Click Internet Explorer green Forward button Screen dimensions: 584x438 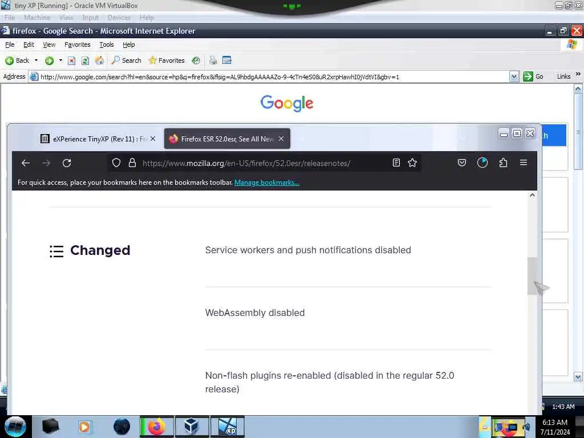pos(49,60)
